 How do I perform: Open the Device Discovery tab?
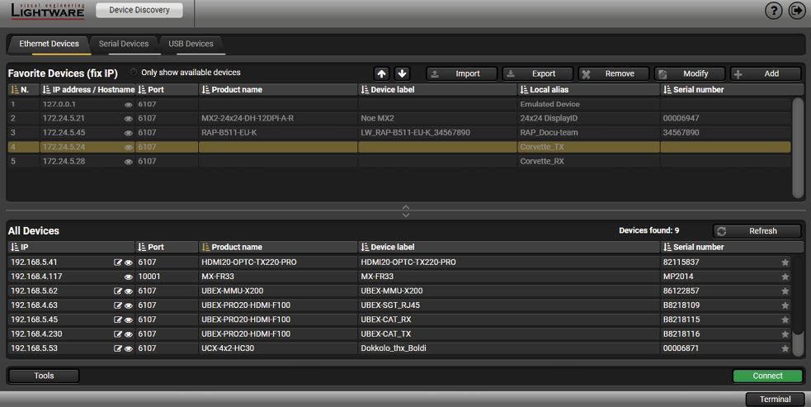pyautogui.click(x=139, y=10)
